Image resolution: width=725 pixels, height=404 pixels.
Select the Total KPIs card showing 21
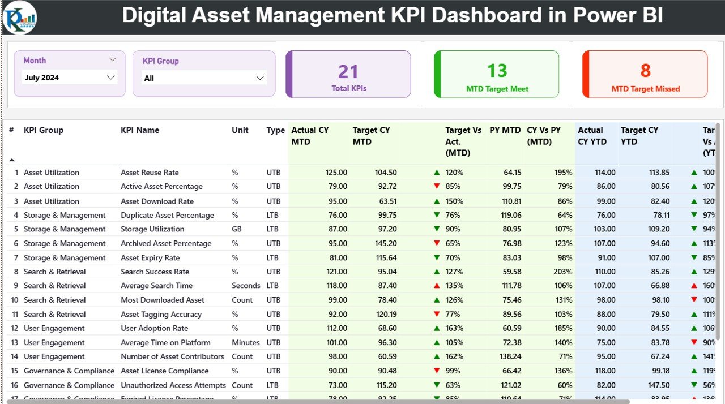click(x=348, y=74)
